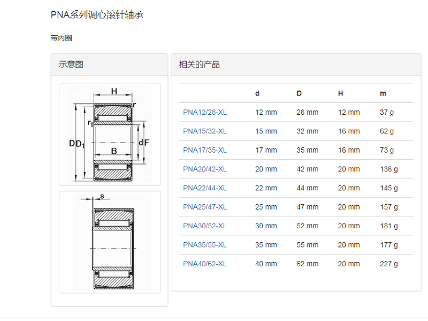Screen dimensions: 428x321
Task: Click the PNA17/35-XL bearing link
Action: pos(204,150)
